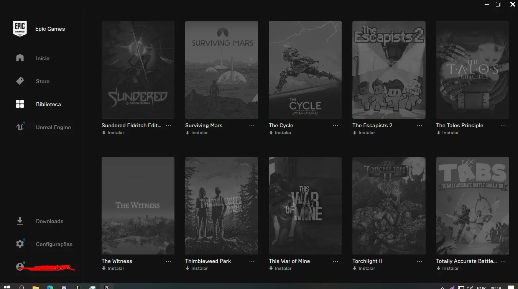Click the tag icon beside Store
The image size is (518, 289).
point(20,81)
